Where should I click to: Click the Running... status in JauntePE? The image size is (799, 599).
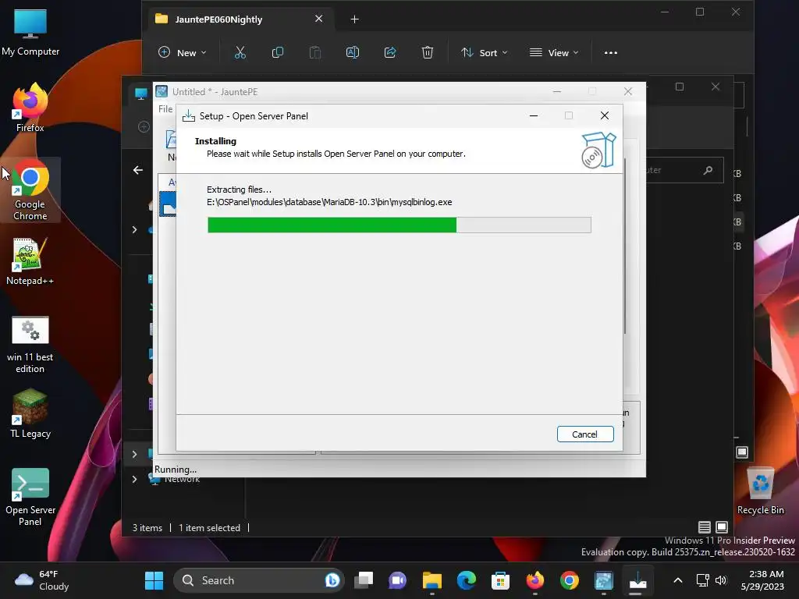(176, 469)
